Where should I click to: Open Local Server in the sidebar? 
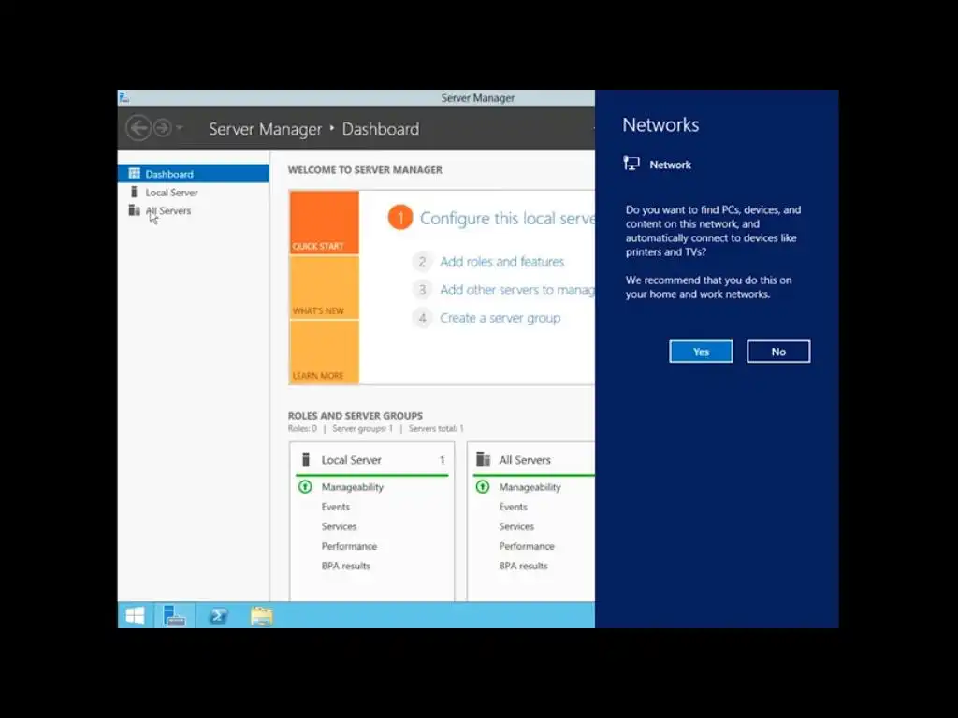(193, 193)
